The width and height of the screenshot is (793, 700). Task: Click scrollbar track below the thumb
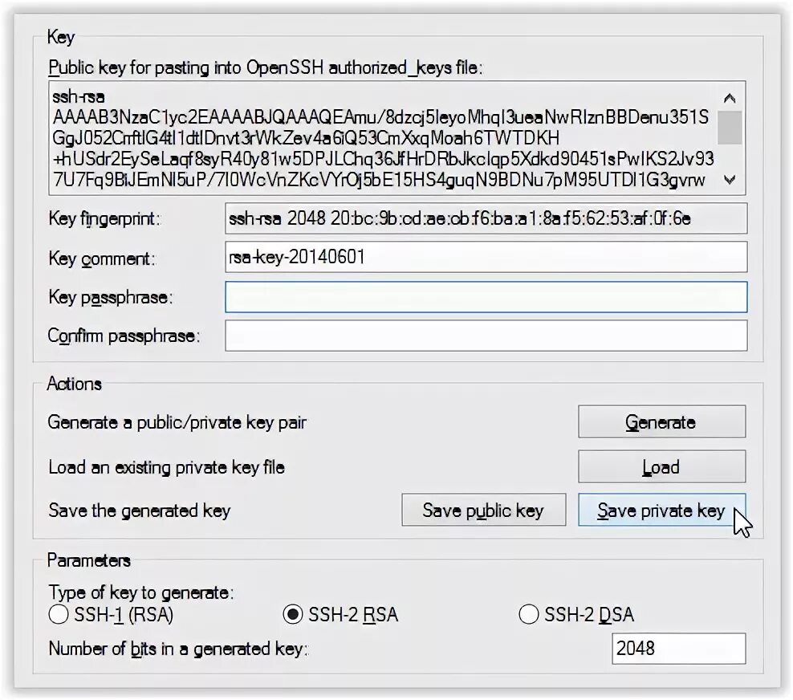(x=730, y=157)
